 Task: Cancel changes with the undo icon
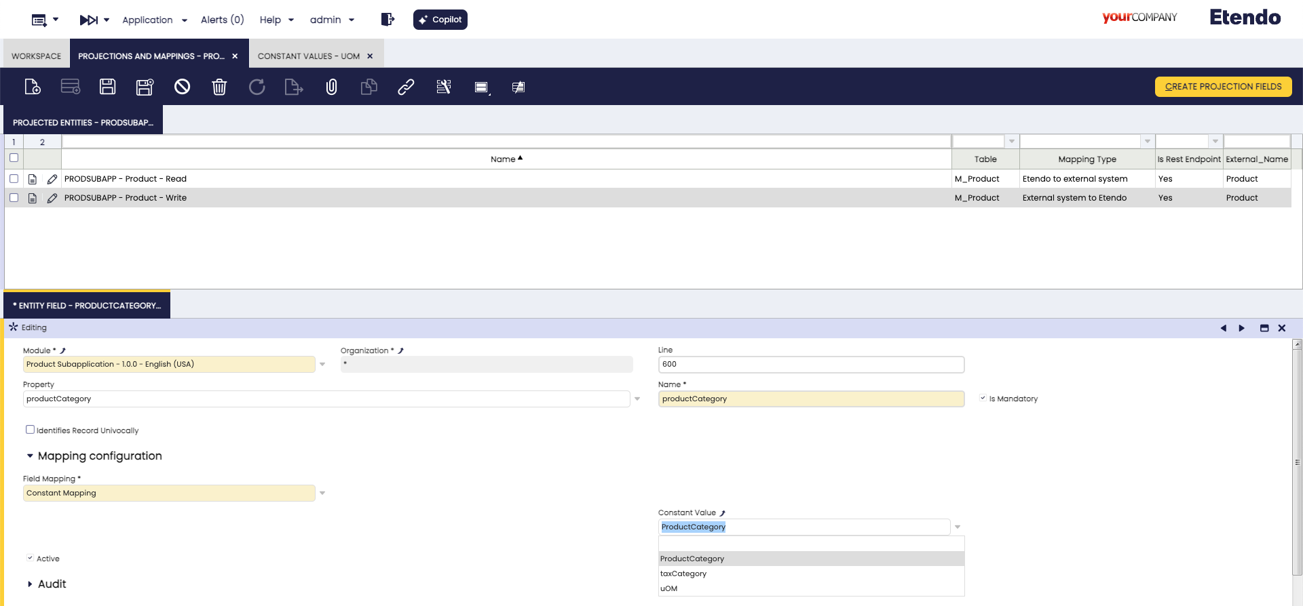click(x=182, y=87)
